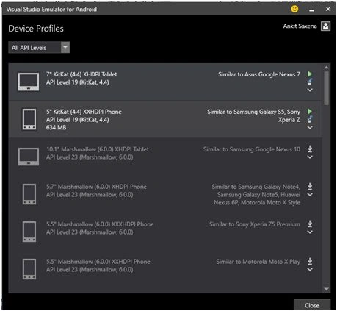The width and height of the screenshot is (337, 311).
Task: Uninstall the 7" KitKat Tablet profile icon
Action: click(310, 82)
